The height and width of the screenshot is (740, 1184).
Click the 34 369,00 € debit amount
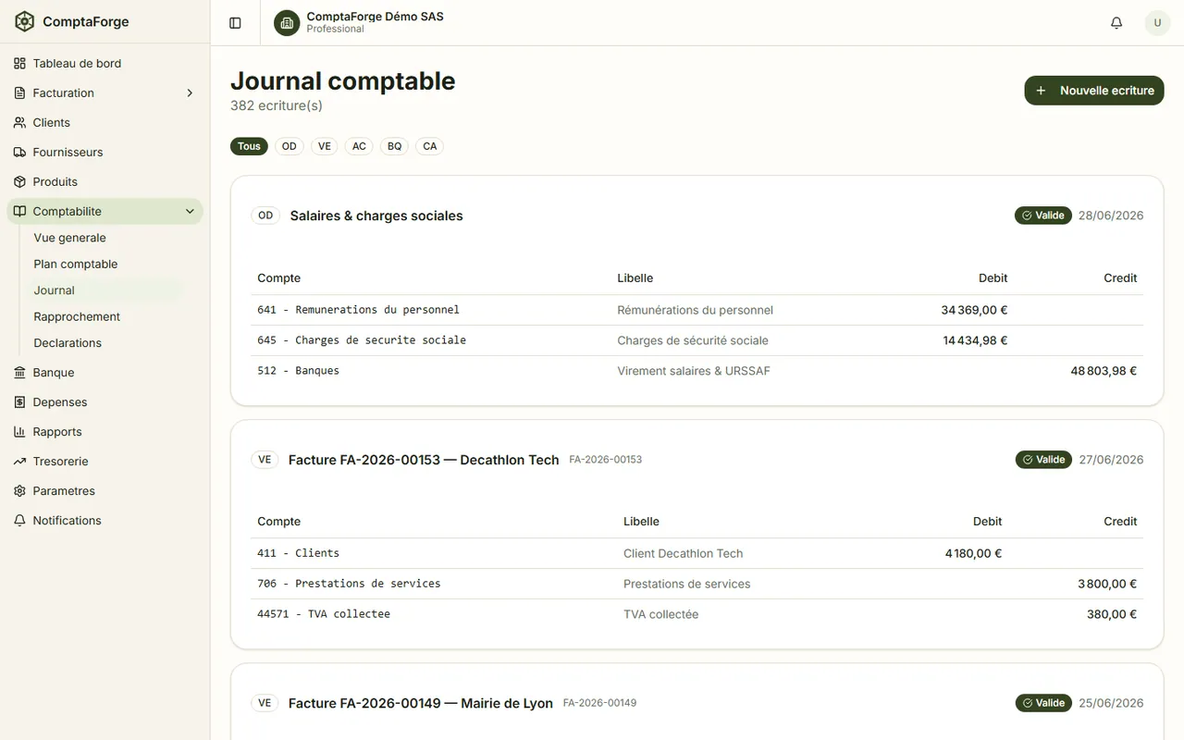pos(974,310)
